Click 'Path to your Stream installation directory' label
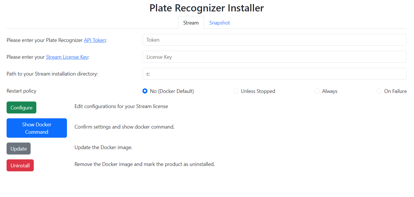Image resolution: width=414 pixels, height=197 pixels. pyautogui.click(x=52, y=74)
